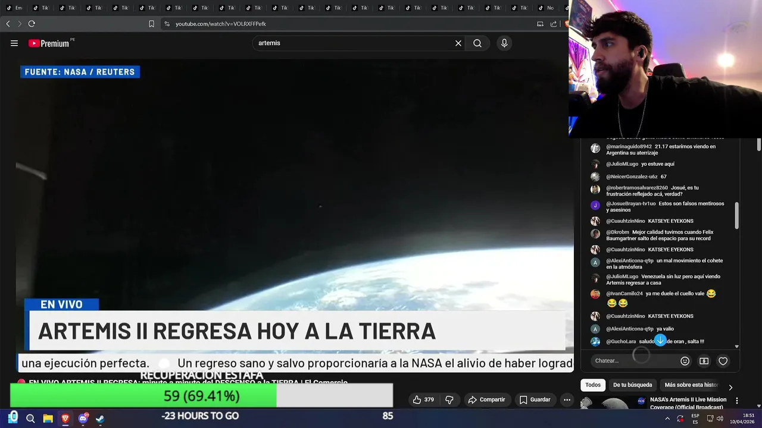Go back in browser history
The width and height of the screenshot is (762, 428).
click(x=8, y=24)
